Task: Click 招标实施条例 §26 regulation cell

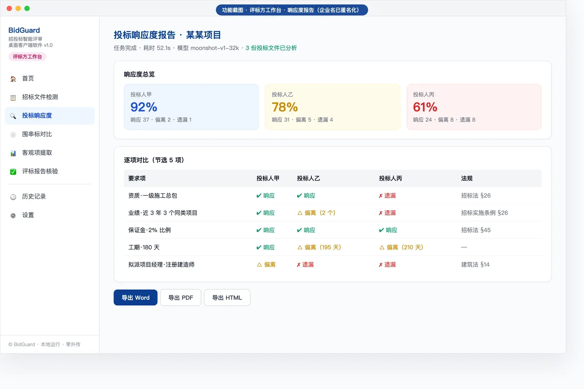Action: [x=484, y=213]
